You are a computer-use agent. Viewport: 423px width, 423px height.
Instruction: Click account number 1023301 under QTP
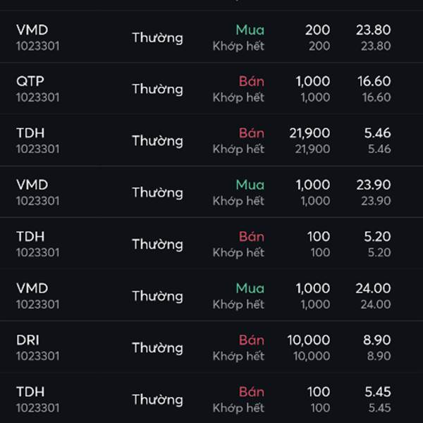(38, 97)
